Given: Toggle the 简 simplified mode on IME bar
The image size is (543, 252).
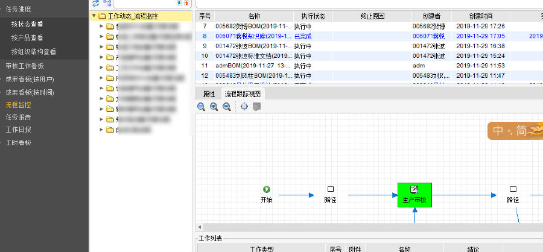Looking at the screenshot, I should click(521, 130).
